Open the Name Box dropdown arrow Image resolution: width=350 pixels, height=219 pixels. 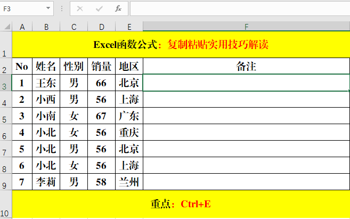tap(48, 8)
